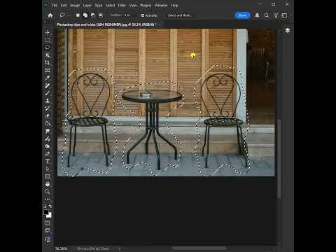Click the horizontal canvas scrollbar

[x=199, y=248]
